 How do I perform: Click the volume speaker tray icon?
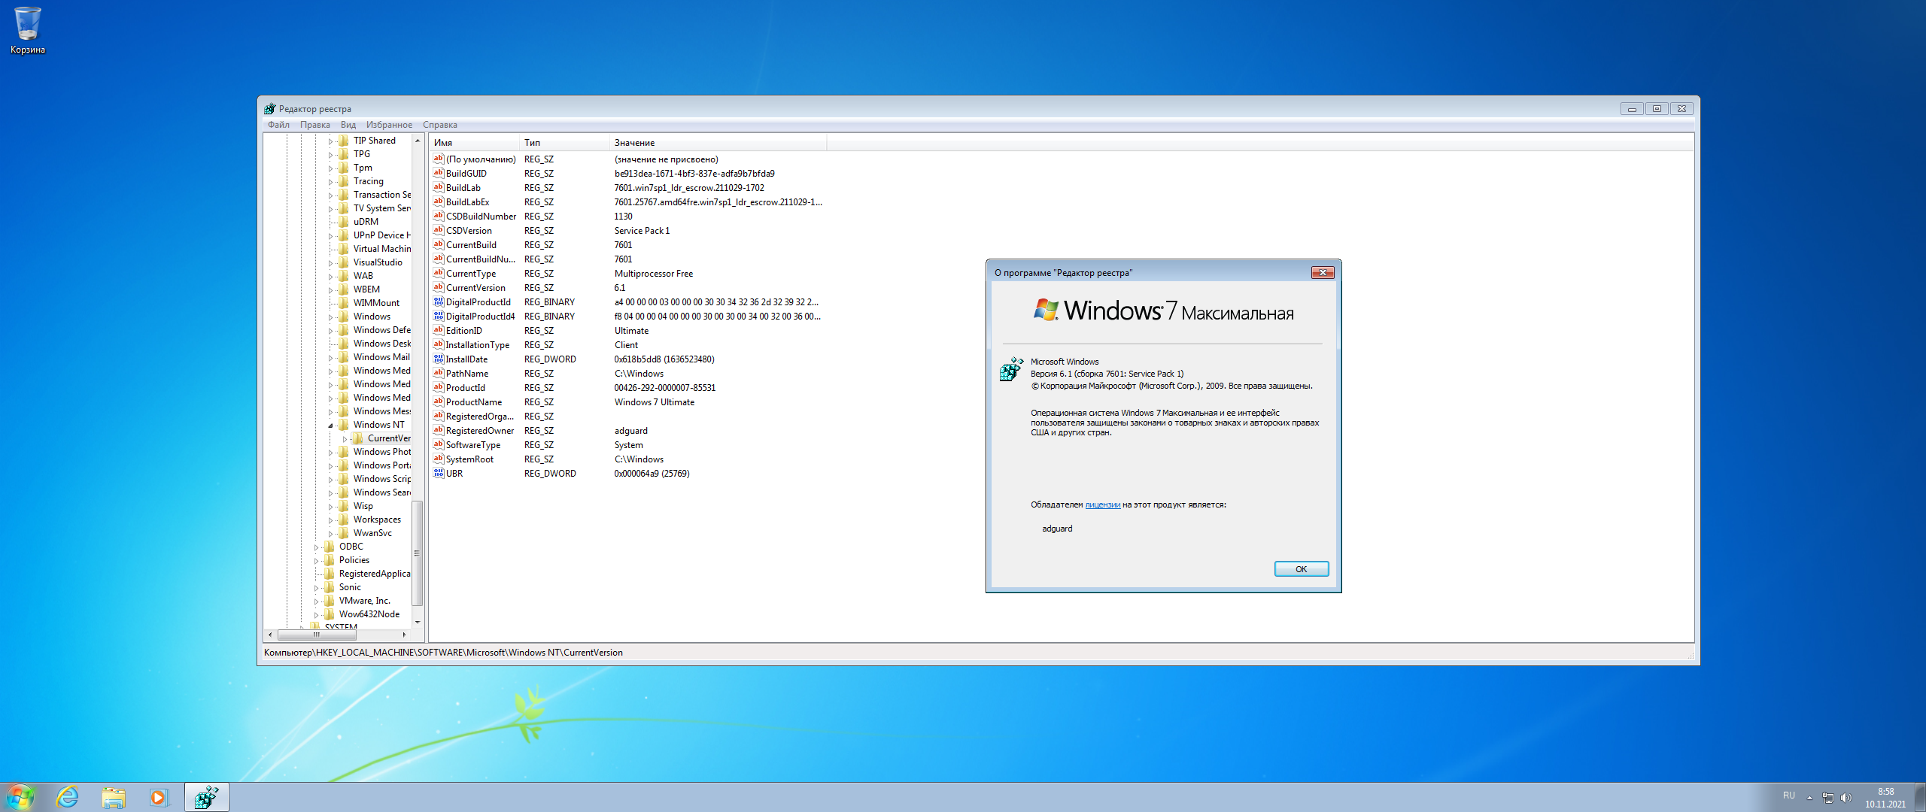(x=1845, y=798)
